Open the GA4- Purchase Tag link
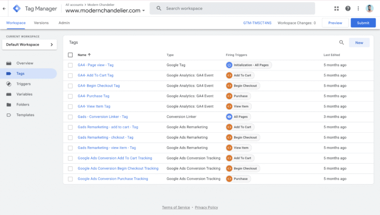This screenshot has height=215, width=380. (x=94, y=96)
